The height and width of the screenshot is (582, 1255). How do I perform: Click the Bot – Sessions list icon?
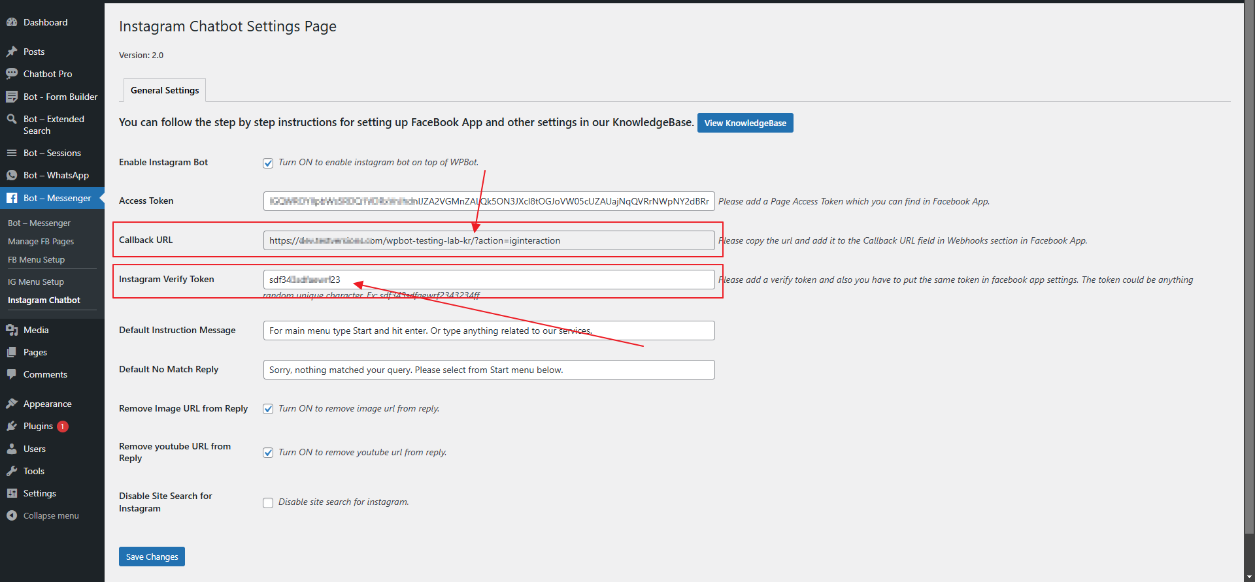pyautogui.click(x=12, y=153)
